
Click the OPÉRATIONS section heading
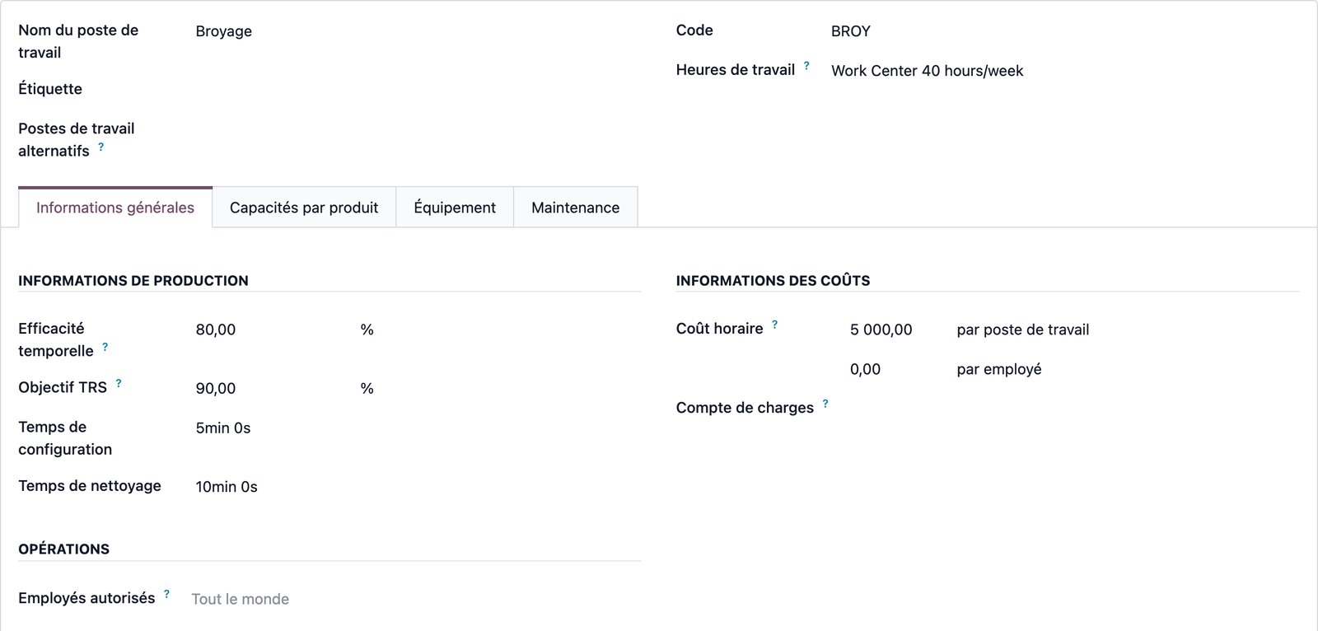(x=63, y=549)
